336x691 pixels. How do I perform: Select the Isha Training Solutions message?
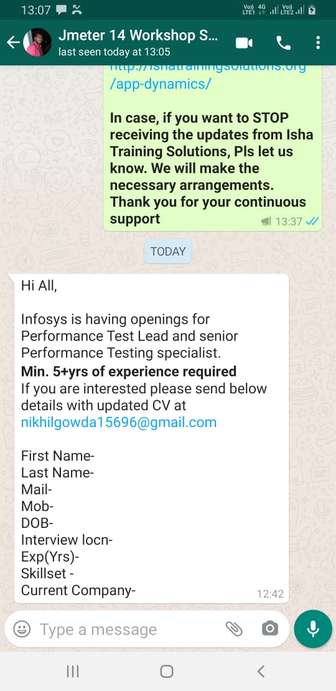coord(213,147)
